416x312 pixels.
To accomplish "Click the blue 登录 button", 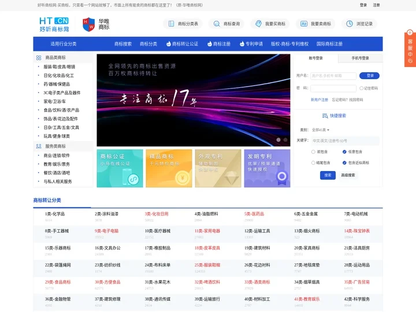I will [369, 76].
